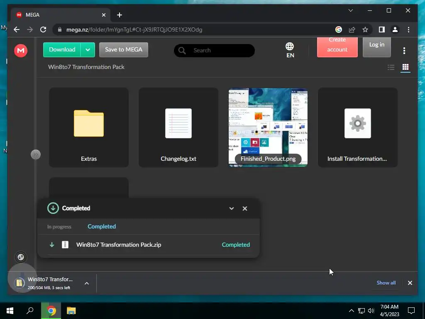Expand the Download options arrow
Screen dimensions: 425x319
click(88, 50)
